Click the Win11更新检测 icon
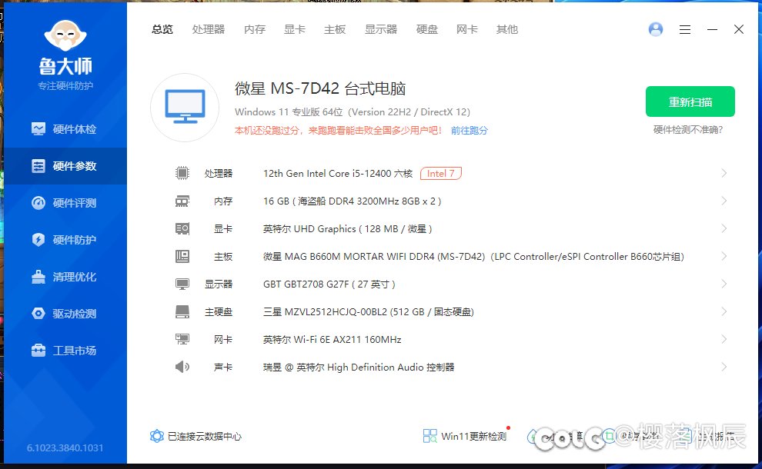The height and width of the screenshot is (469, 762). click(x=429, y=436)
